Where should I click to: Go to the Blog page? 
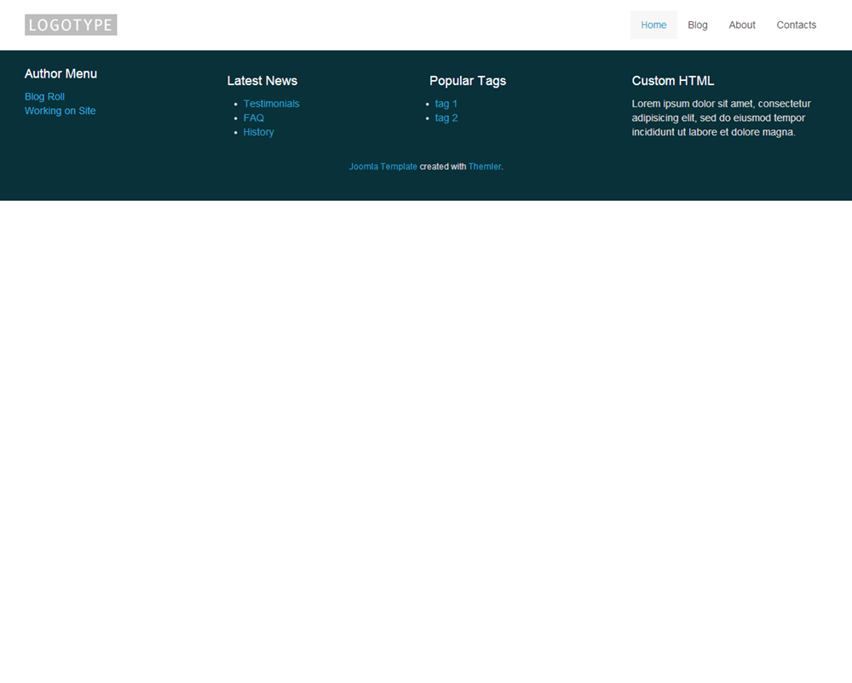697,25
